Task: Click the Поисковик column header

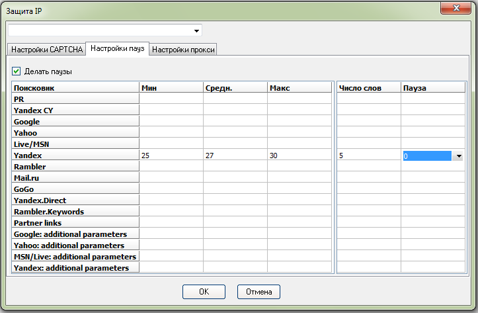Action: [x=75, y=88]
